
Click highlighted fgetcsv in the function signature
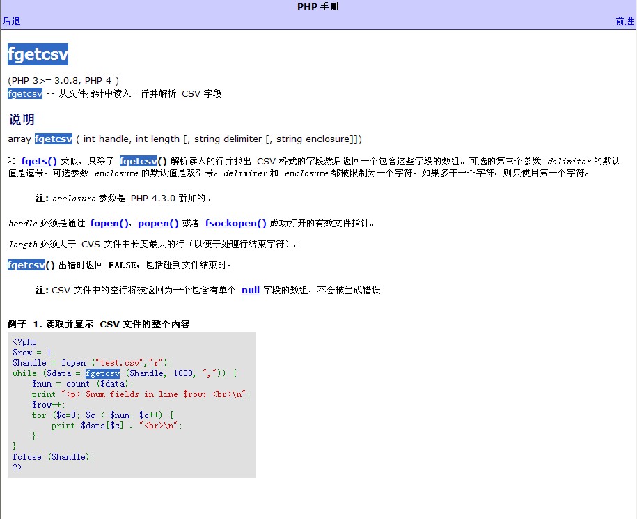click(x=54, y=139)
